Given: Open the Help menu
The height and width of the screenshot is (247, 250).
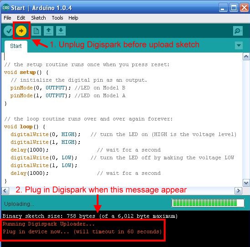Looking at the screenshot, I should pos(73,18).
